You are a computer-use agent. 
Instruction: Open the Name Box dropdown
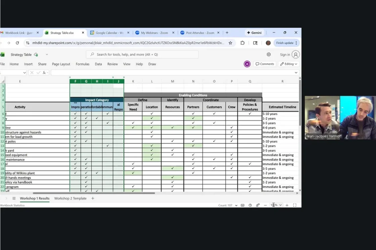(x=24, y=72)
